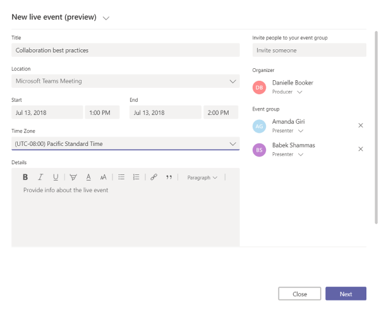Select the text highlight color tool
The image size is (379, 312).
point(73,177)
